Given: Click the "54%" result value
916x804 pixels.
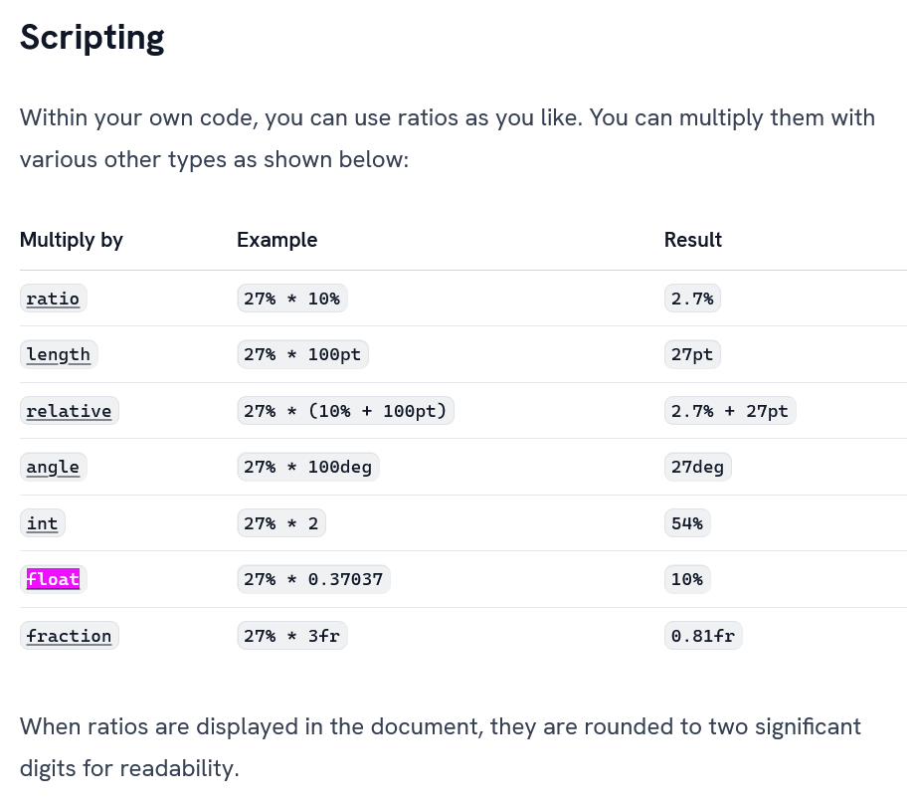Looking at the screenshot, I should point(687,523).
